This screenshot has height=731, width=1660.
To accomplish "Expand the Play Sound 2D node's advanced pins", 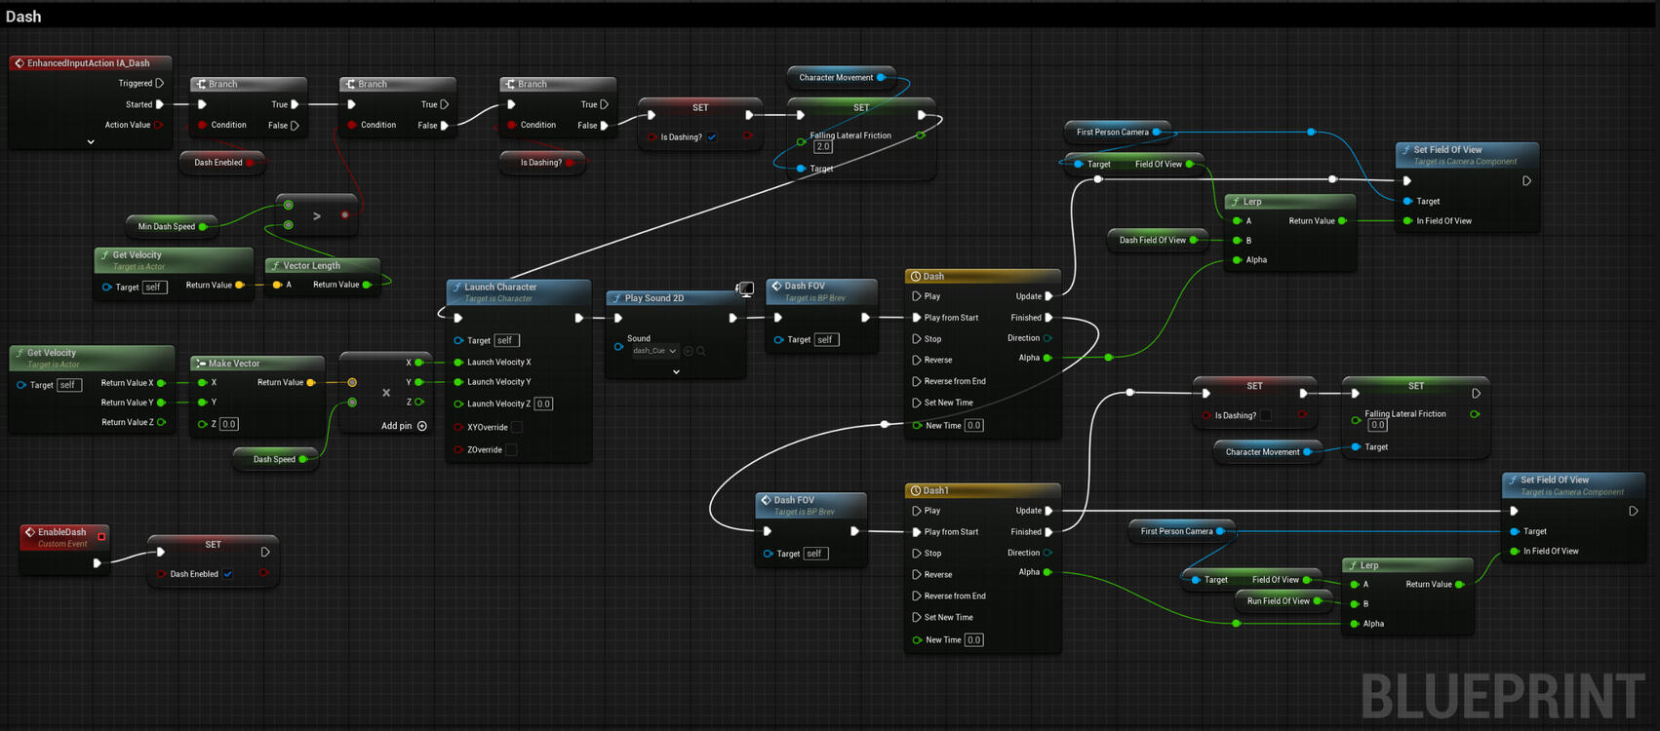I will (x=676, y=371).
